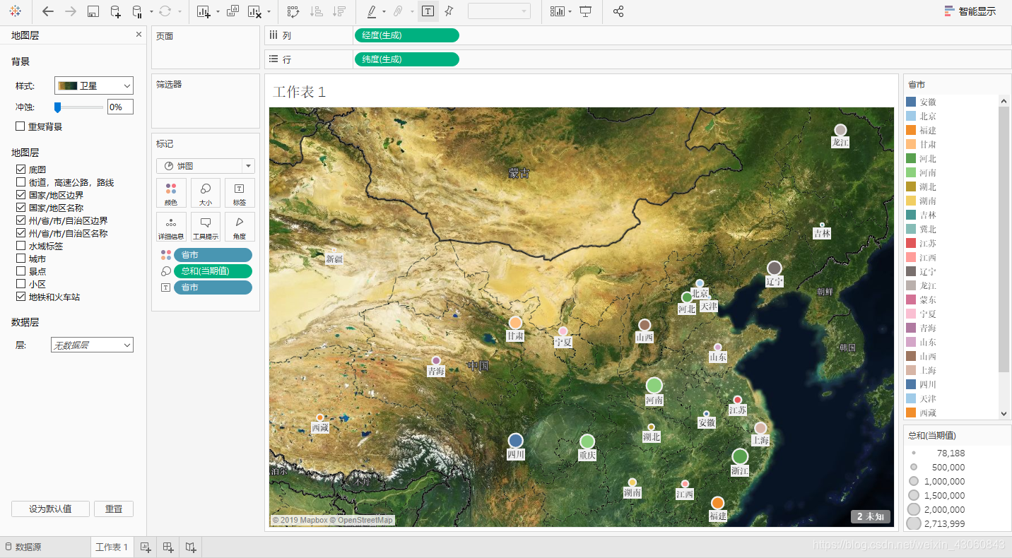
Task: Open the show/hide cards icon
Action: click(558, 11)
